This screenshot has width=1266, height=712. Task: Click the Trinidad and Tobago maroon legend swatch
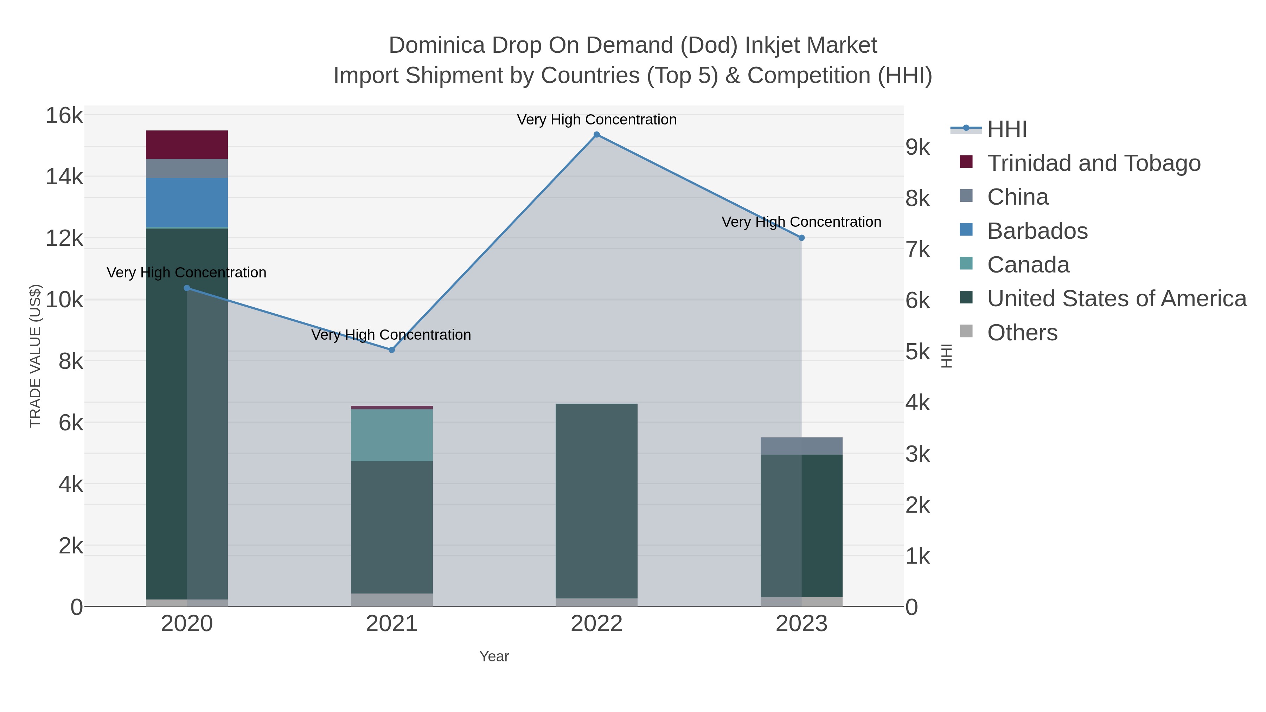pos(966,162)
